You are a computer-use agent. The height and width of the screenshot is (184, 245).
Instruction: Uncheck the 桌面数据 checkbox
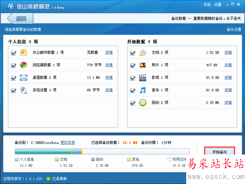[x=13, y=78]
